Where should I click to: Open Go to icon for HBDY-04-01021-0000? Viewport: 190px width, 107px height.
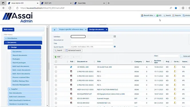coord(175,89)
